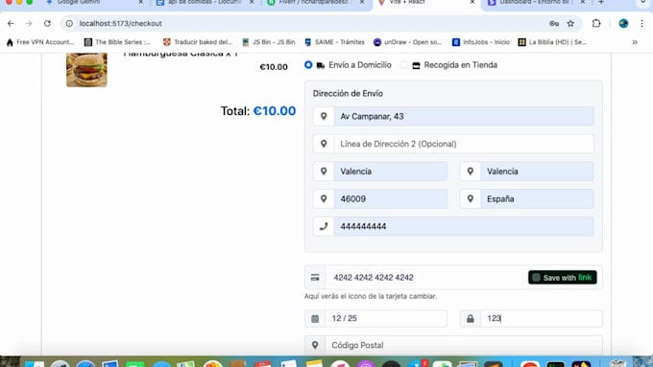View site information icon in address bar

pos(69,24)
